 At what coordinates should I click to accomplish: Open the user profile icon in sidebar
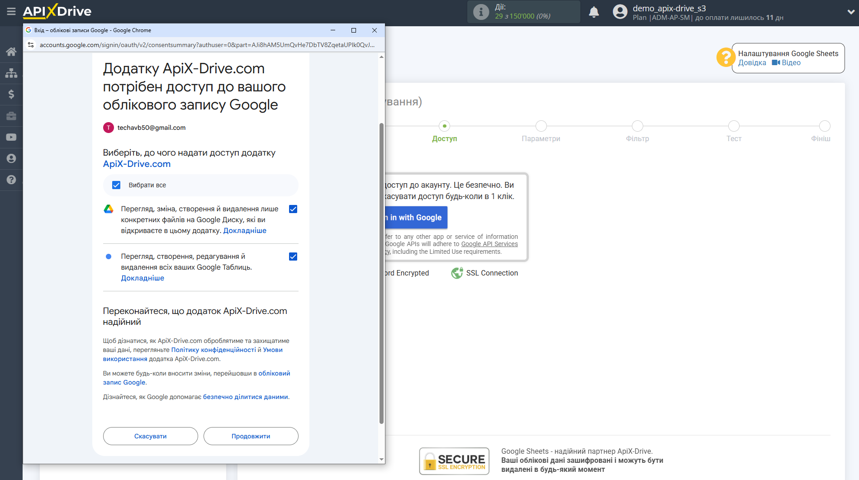(11, 158)
